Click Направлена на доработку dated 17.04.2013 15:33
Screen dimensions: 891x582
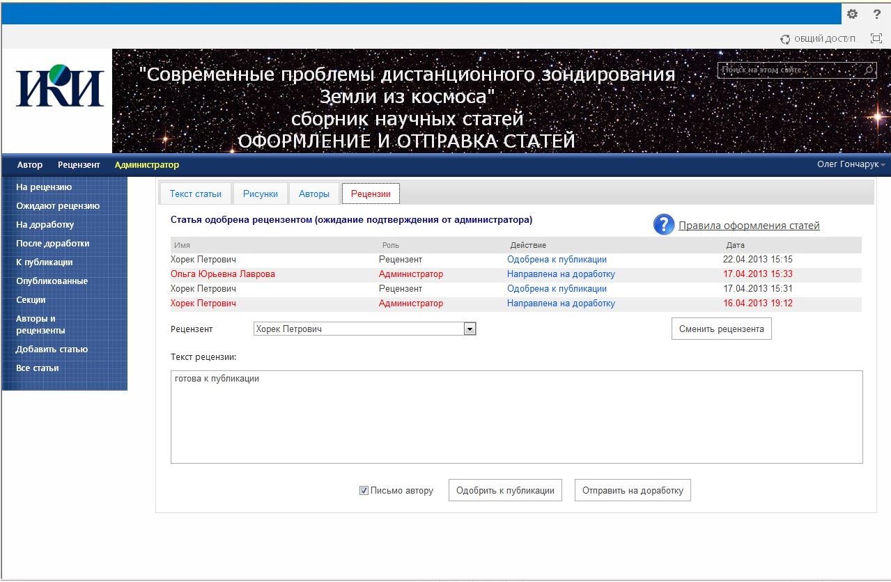(561, 274)
